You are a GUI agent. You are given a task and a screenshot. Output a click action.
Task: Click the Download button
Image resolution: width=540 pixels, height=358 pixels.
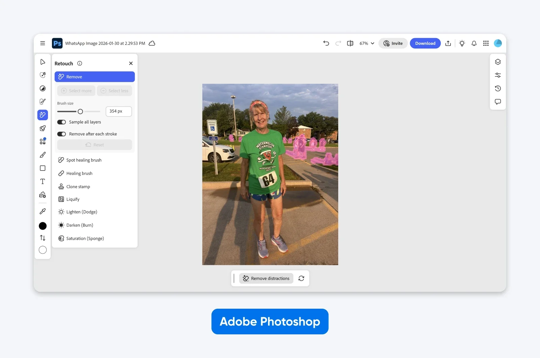point(425,43)
